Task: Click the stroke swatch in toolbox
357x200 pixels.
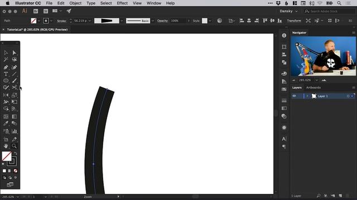Action: [x=12, y=161]
